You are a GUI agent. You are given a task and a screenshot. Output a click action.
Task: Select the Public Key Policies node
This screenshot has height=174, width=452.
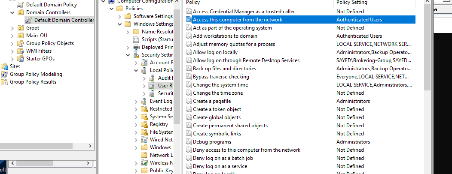pyautogui.click(x=162, y=171)
